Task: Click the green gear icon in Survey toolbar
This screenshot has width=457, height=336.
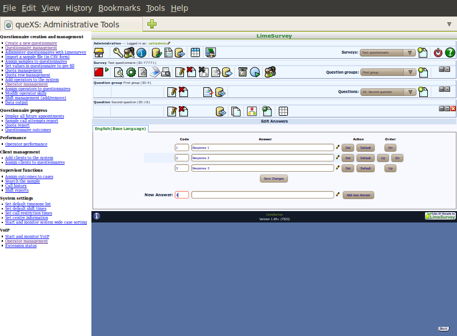Action: (x=131, y=72)
